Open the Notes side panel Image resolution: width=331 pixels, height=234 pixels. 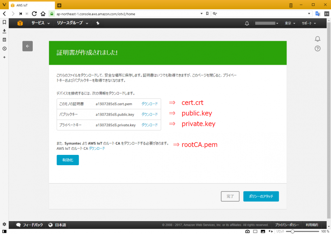(x=4, y=40)
